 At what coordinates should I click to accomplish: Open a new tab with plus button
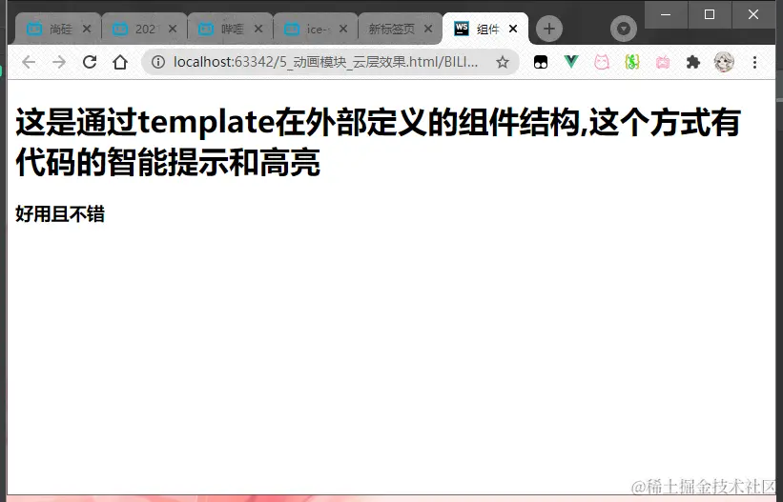(549, 29)
